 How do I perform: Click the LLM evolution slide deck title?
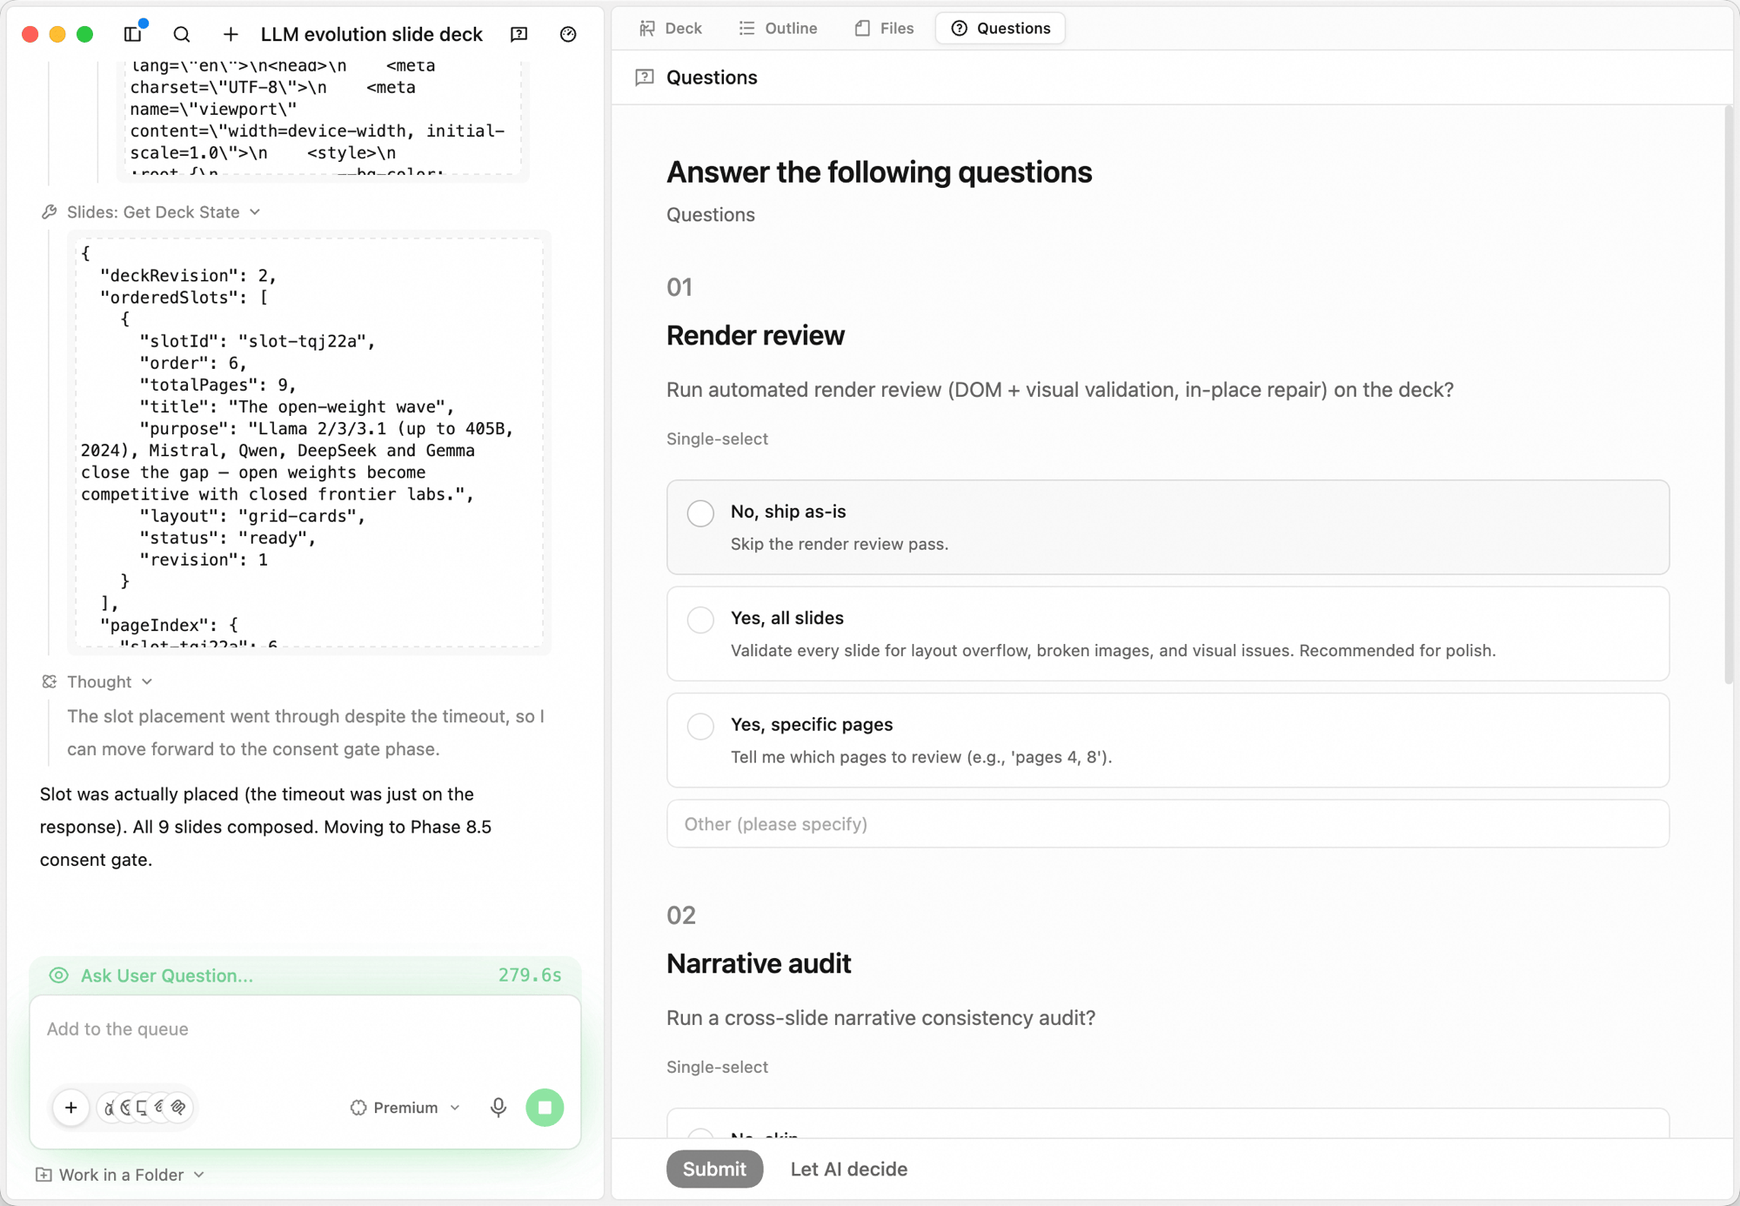pyautogui.click(x=371, y=34)
